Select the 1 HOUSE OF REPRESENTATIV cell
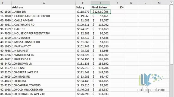 (x=43, y=33)
